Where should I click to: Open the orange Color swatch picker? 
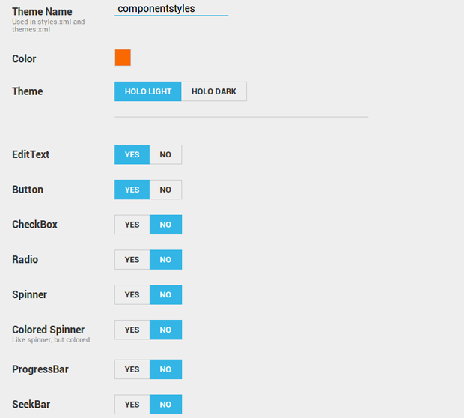123,58
